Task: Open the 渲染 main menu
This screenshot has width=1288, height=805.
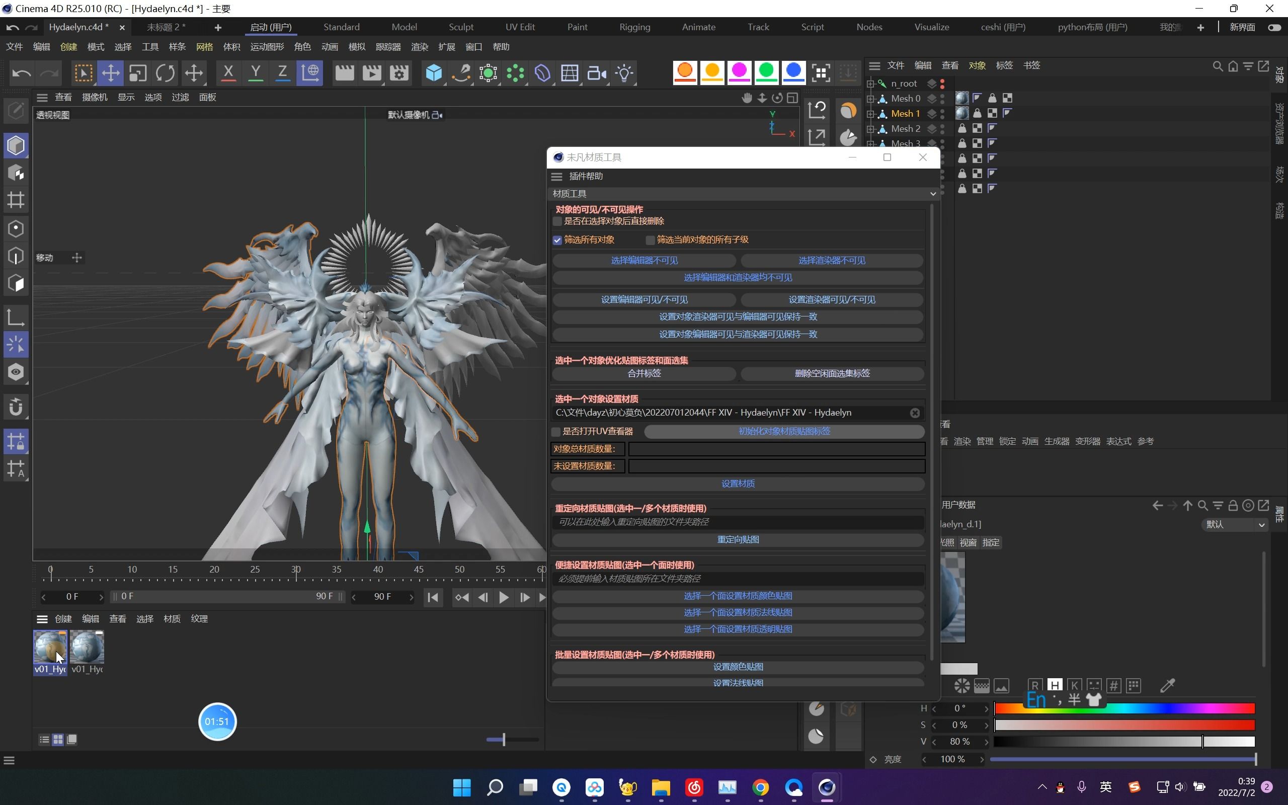Action: [x=420, y=47]
